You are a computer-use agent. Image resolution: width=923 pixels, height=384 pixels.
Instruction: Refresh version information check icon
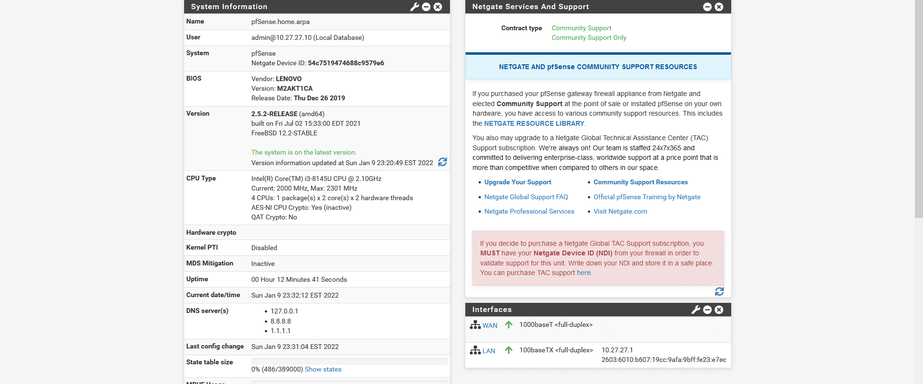(x=442, y=162)
